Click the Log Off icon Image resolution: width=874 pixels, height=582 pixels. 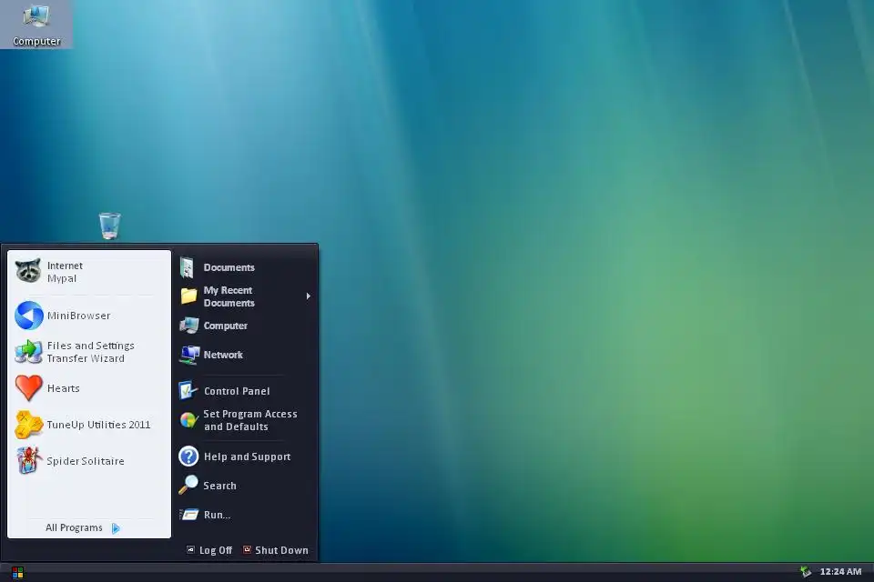[x=190, y=549]
